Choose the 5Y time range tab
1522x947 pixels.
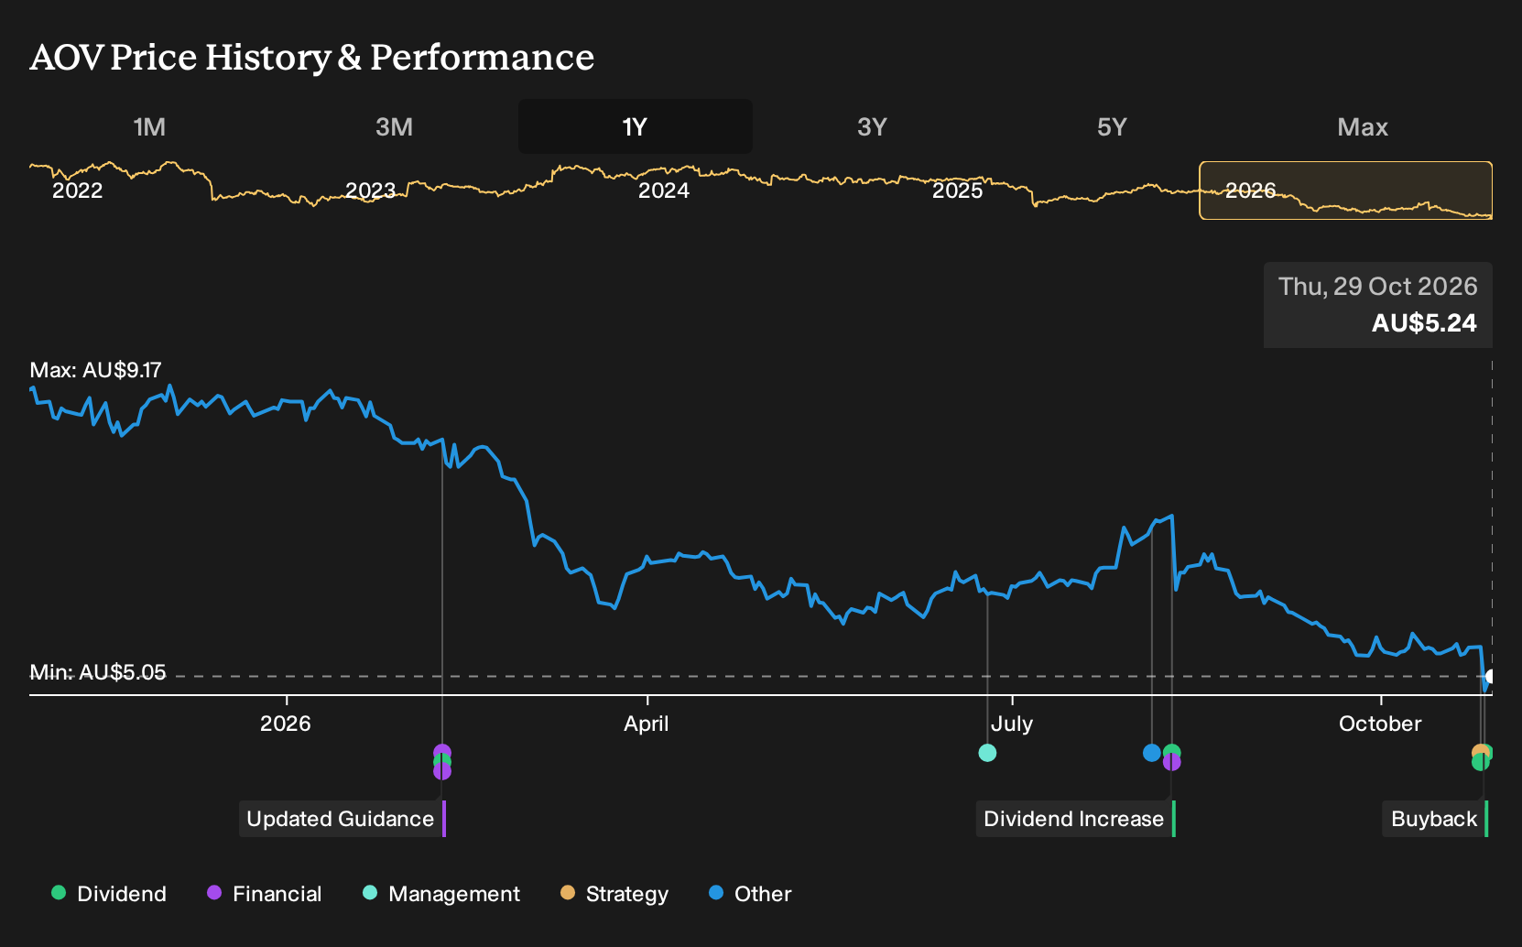(1112, 126)
